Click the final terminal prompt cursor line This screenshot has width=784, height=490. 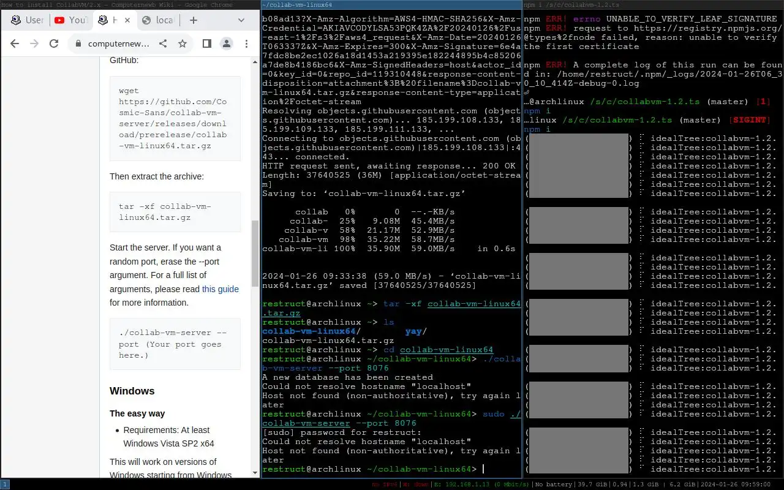click(373, 469)
